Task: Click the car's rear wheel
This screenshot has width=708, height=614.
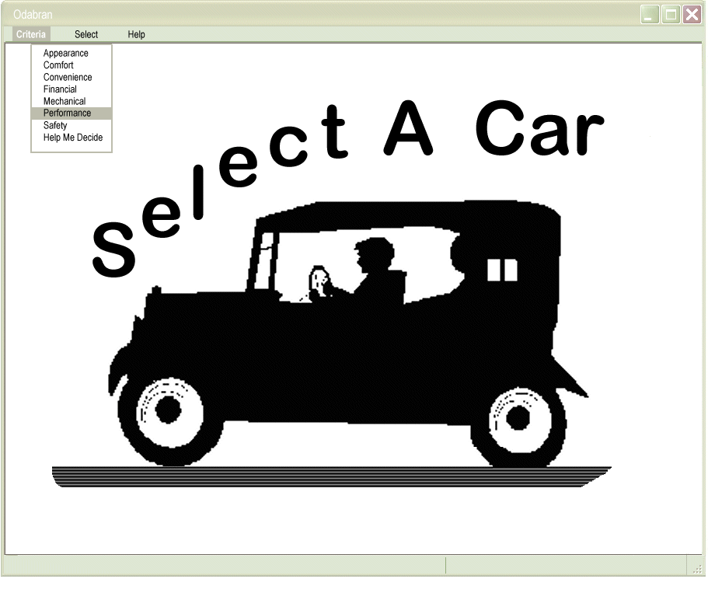Action: 519,417
